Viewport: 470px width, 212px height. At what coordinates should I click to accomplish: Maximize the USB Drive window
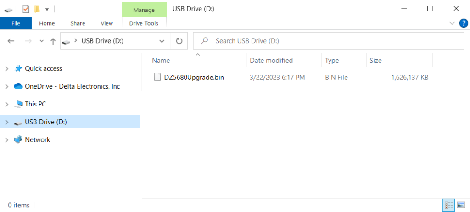coord(430,9)
